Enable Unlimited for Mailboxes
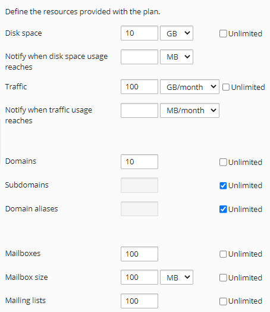This screenshot has width=270, height=312. pos(223,254)
